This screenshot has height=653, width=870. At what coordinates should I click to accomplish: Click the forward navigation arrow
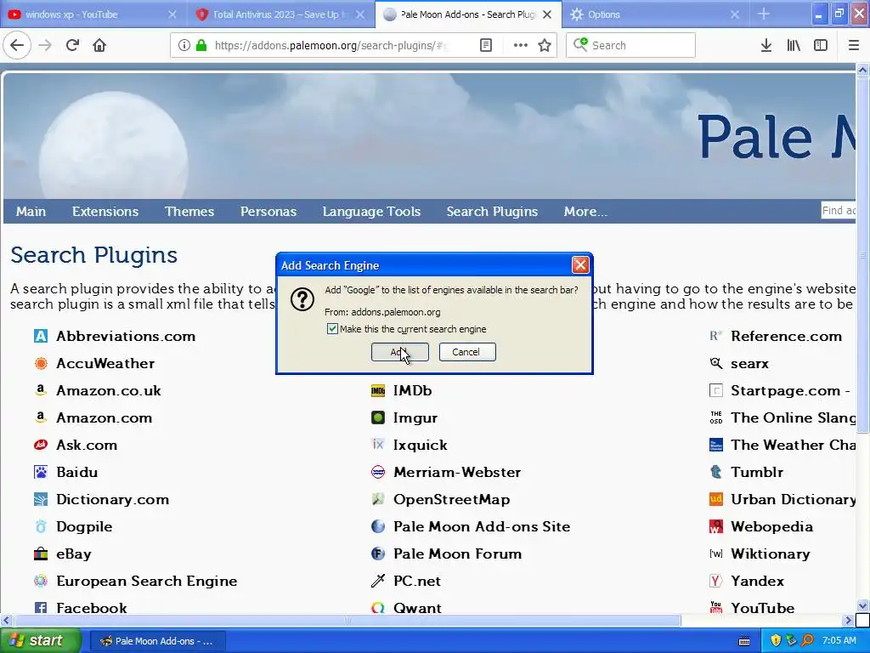[45, 45]
